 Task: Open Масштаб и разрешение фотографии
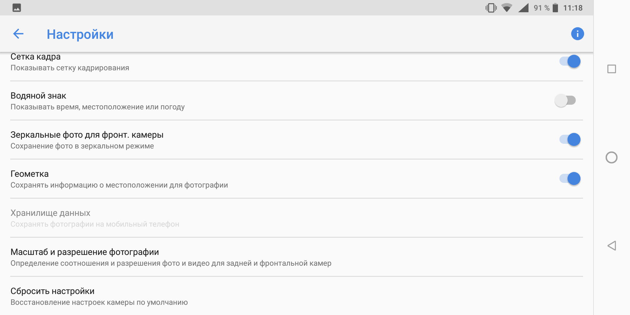(297, 257)
